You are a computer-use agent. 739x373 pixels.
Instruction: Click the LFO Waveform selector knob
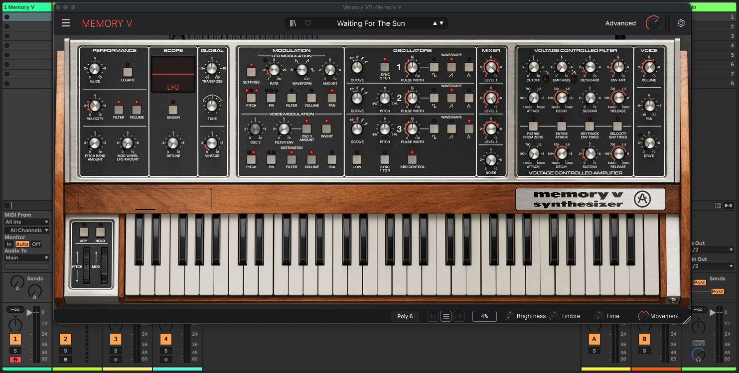(x=302, y=70)
